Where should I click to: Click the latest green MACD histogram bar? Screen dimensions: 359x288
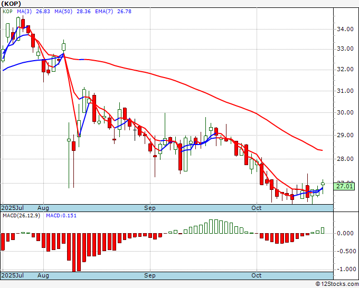pos(323,231)
